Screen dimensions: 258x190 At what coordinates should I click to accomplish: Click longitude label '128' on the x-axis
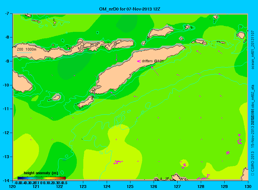pyautogui.click(x=201, y=186)
